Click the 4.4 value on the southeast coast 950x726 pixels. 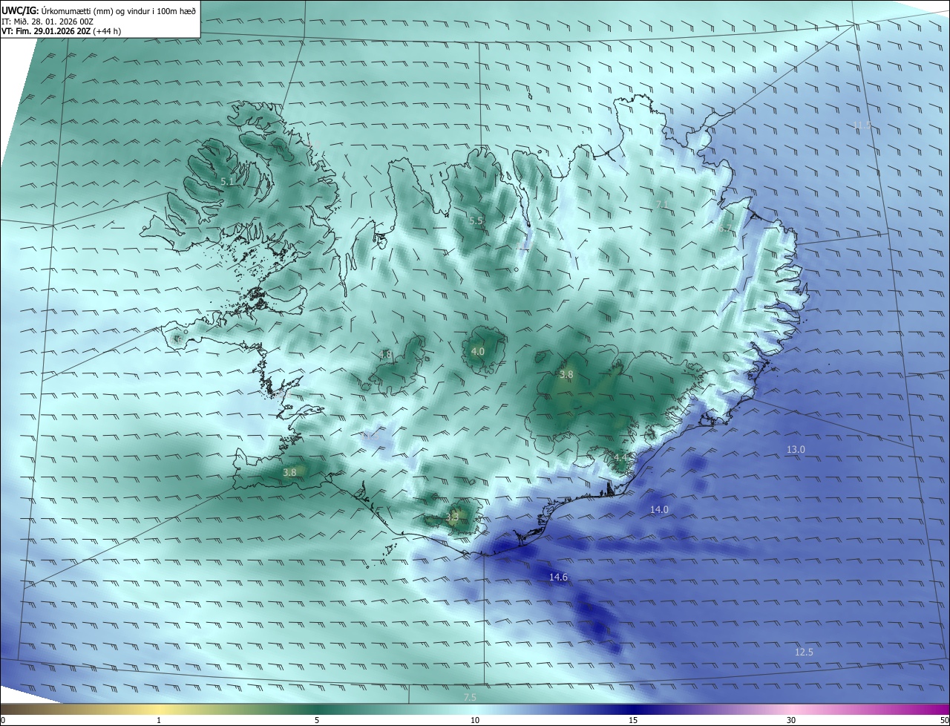point(620,457)
